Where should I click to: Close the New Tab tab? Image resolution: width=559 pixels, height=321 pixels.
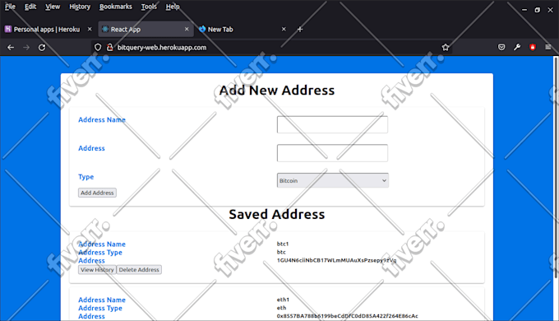click(x=284, y=29)
